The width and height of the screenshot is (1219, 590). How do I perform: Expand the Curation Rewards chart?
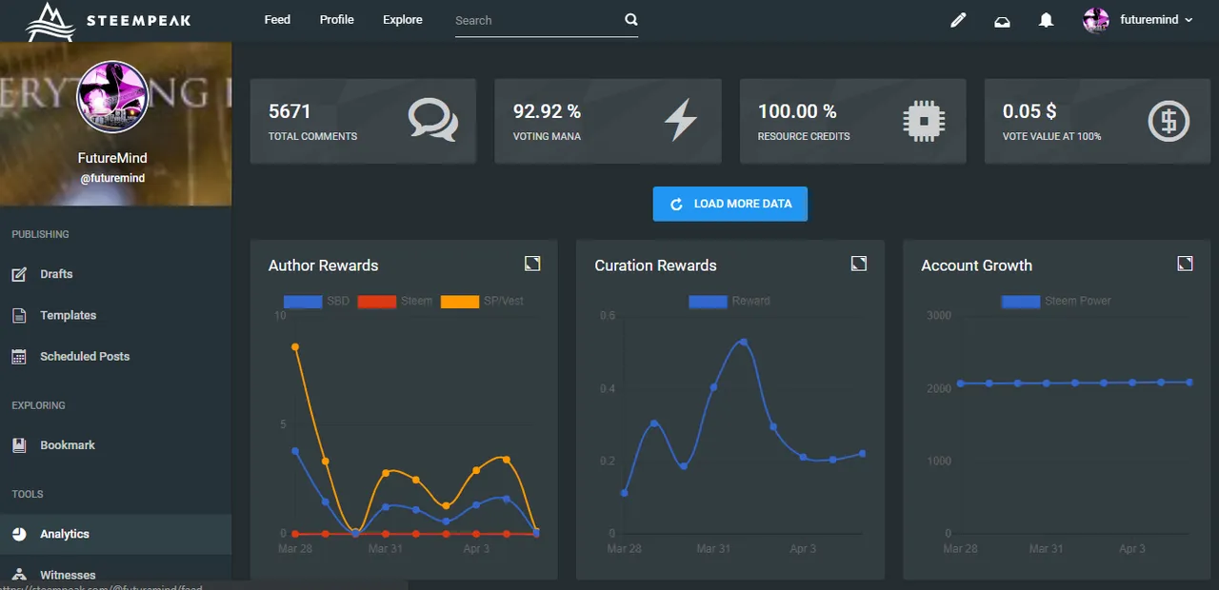pos(859,264)
